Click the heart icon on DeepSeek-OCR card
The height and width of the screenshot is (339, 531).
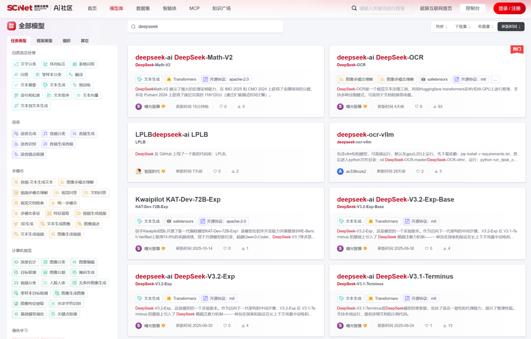(x=416, y=106)
